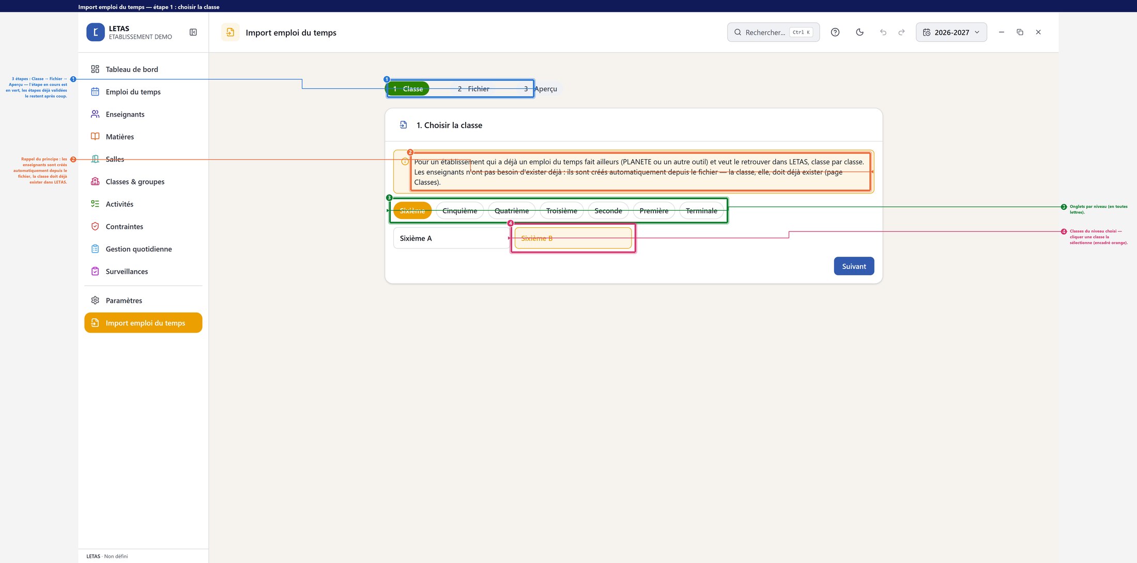Choose class Sixième B
This screenshot has width=1137, height=563.
tap(573, 238)
